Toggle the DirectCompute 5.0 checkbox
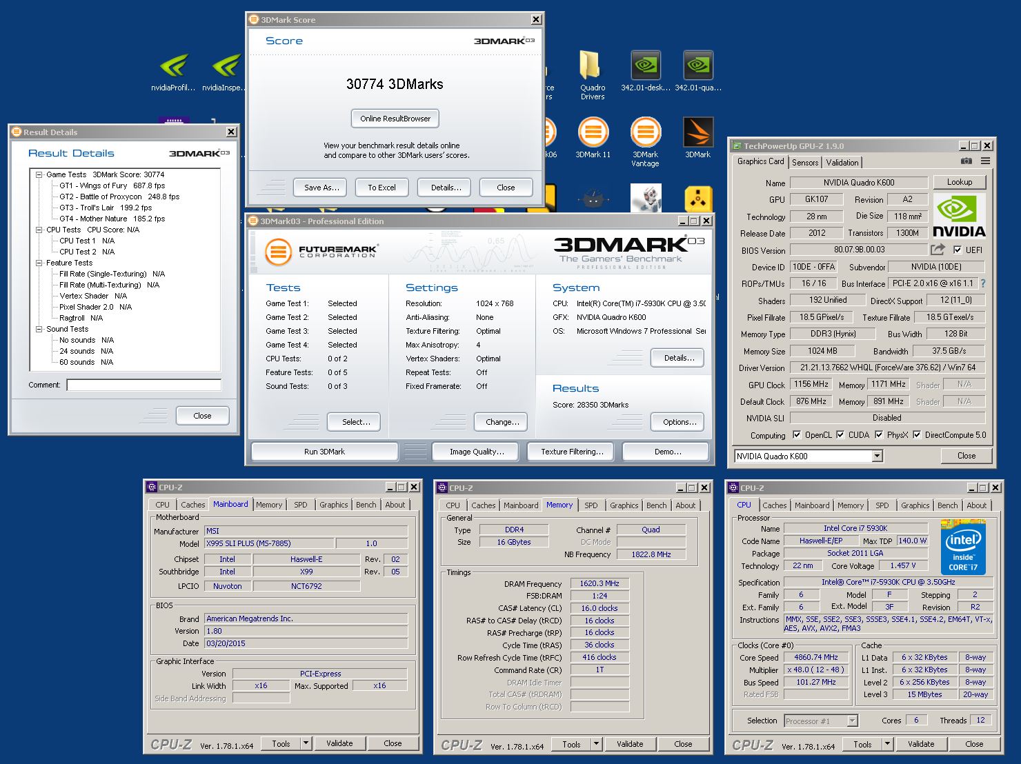Screen dimensions: 1021x764 point(917,434)
